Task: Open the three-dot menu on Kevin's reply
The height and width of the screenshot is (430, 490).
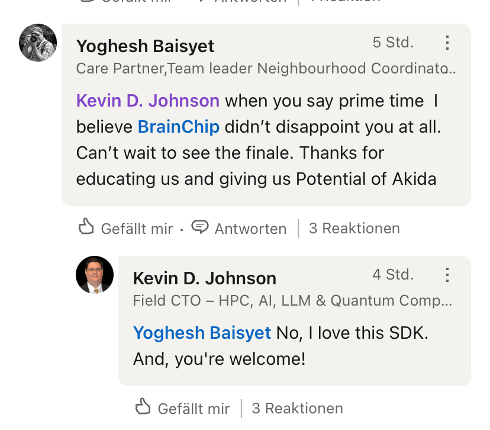Action: (447, 275)
